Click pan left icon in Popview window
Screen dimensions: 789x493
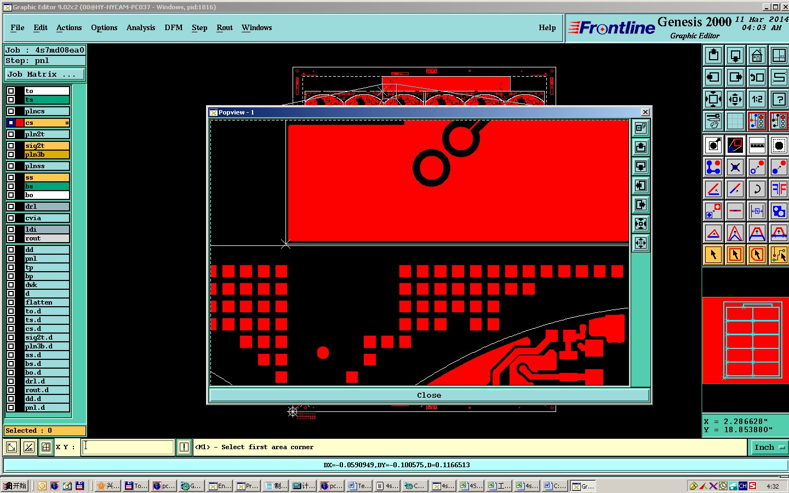click(x=641, y=185)
